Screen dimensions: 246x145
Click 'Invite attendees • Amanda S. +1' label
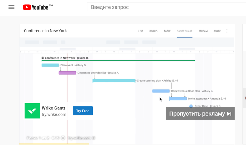point(207,99)
